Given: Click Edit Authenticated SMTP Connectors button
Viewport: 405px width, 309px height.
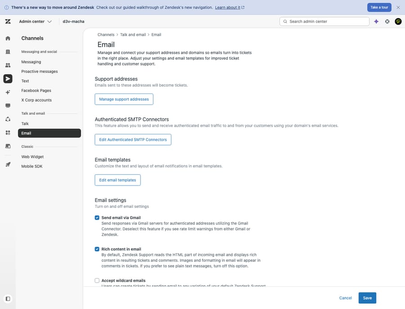Looking at the screenshot, I should pyautogui.click(x=133, y=140).
